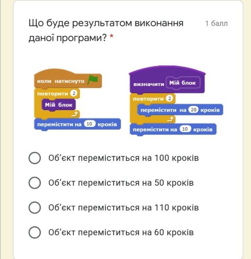
Task: Mark the 60 кроків answer
Action: pyautogui.click(x=35, y=232)
